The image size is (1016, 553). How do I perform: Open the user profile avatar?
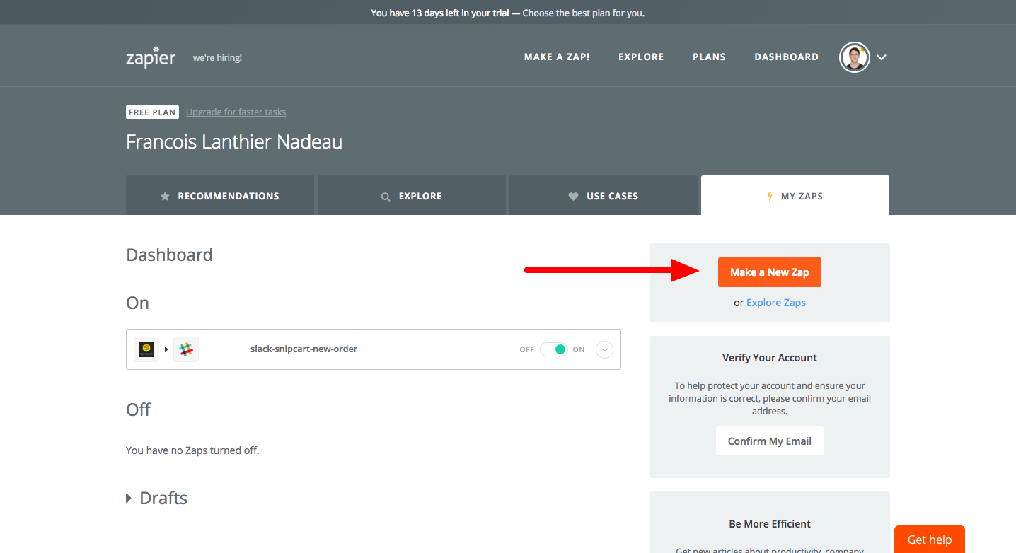click(855, 57)
